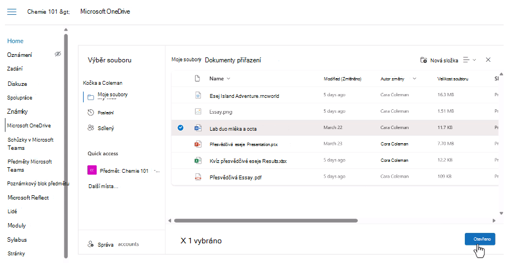Open Další místa link
The width and height of the screenshot is (508, 263).
[x=103, y=186]
